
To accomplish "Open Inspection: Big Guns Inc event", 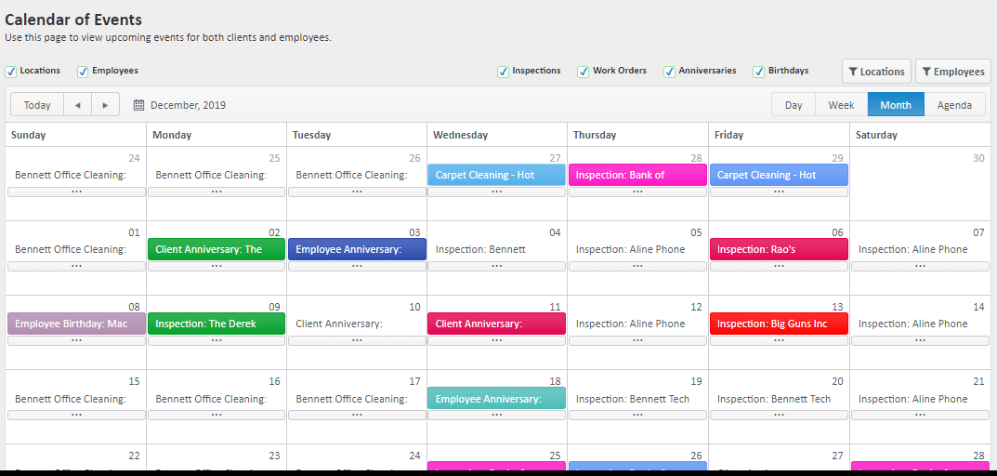I will [779, 324].
